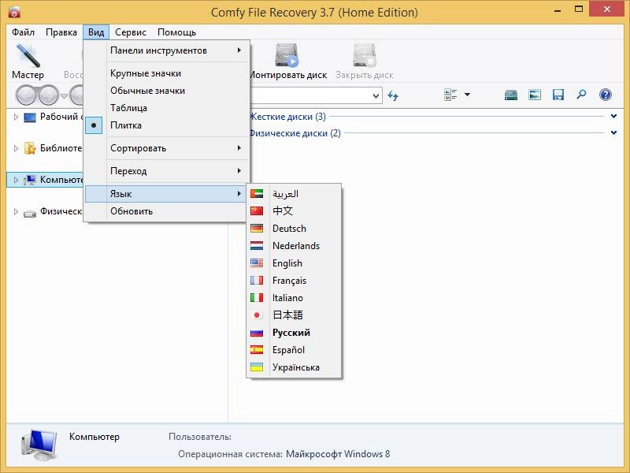Click the Chinese flag icon
This screenshot has height=473, width=630.
pos(257,211)
